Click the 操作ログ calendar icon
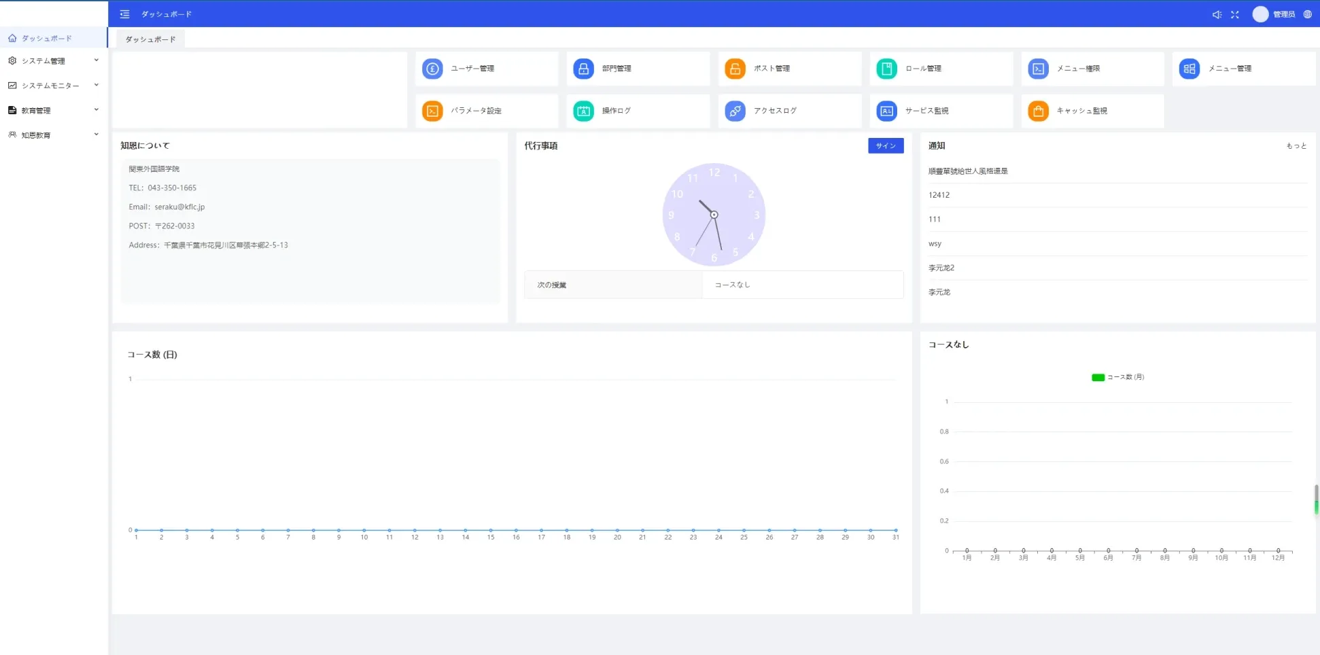The width and height of the screenshot is (1320, 655). click(x=583, y=111)
